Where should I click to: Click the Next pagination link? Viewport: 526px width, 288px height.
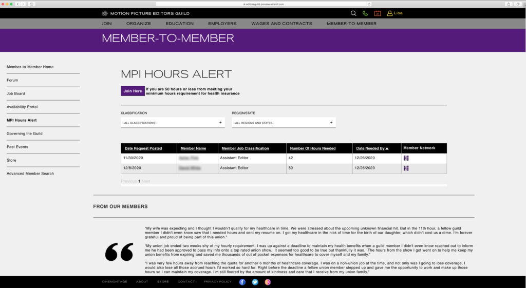[x=145, y=181]
